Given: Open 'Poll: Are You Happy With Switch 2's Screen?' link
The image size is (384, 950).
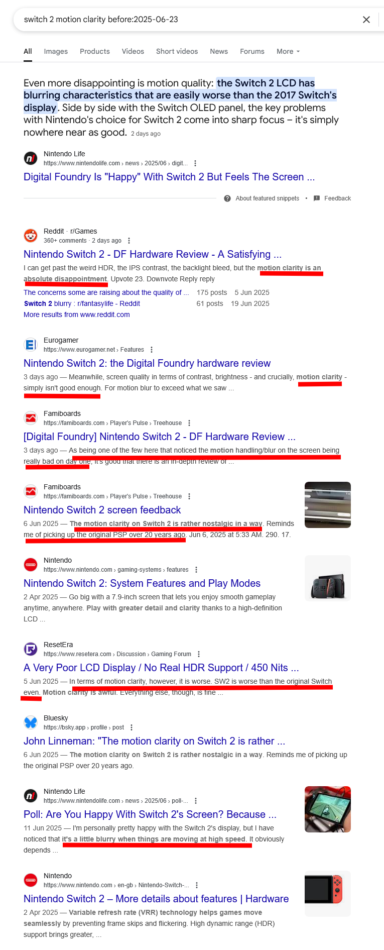Looking at the screenshot, I should click(x=150, y=814).
